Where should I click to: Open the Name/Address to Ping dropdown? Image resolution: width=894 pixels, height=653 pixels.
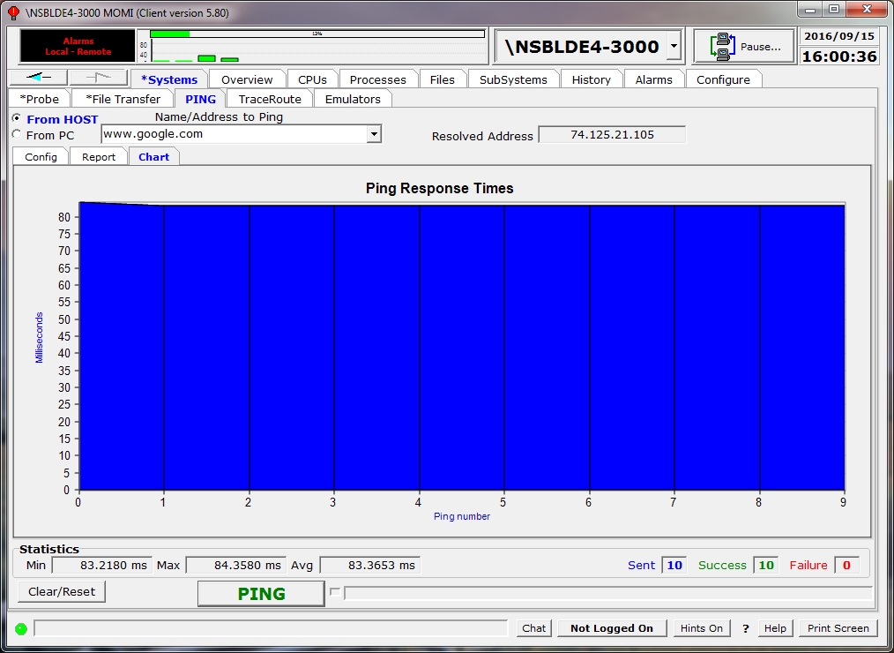[374, 134]
